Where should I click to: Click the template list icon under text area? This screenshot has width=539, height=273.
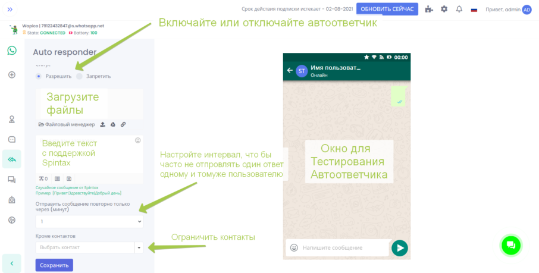(57, 178)
